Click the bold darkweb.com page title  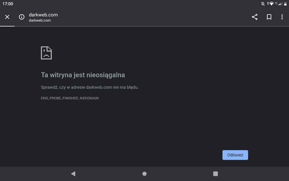43,15
